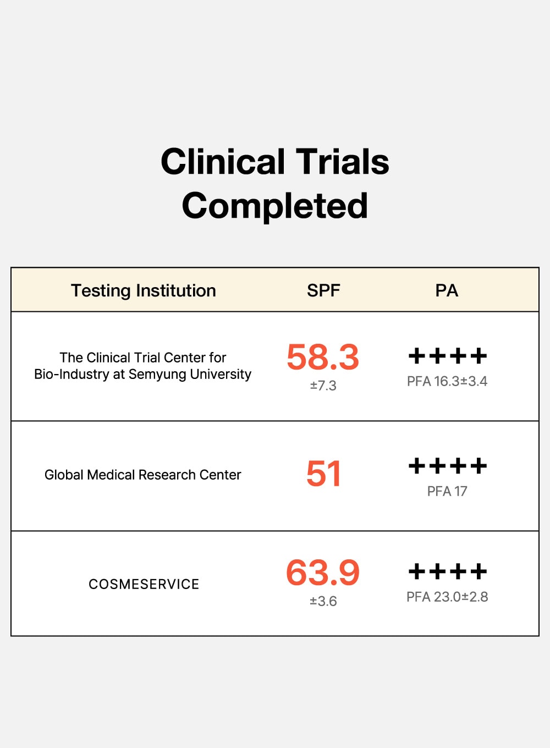550x748 pixels.
Task: Click the COSMESERVICE institution name
Action: click(x=144, y=584)
